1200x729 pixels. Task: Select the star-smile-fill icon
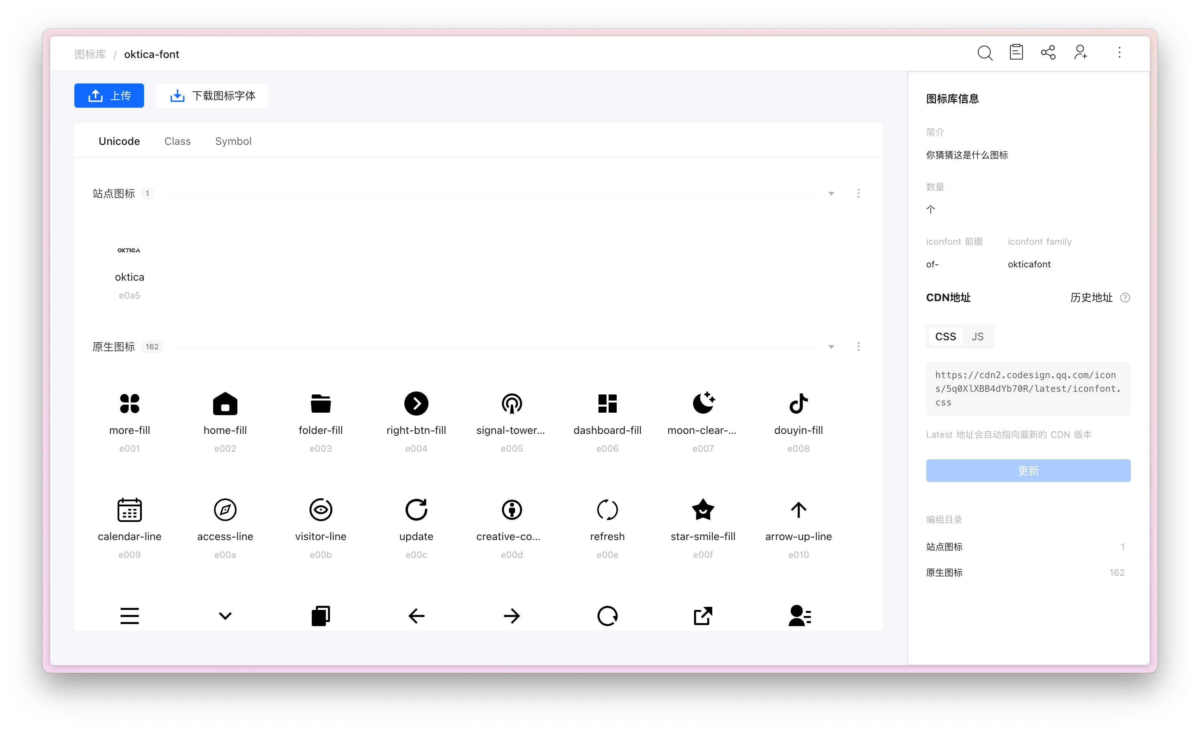click(x=703, y=510)
